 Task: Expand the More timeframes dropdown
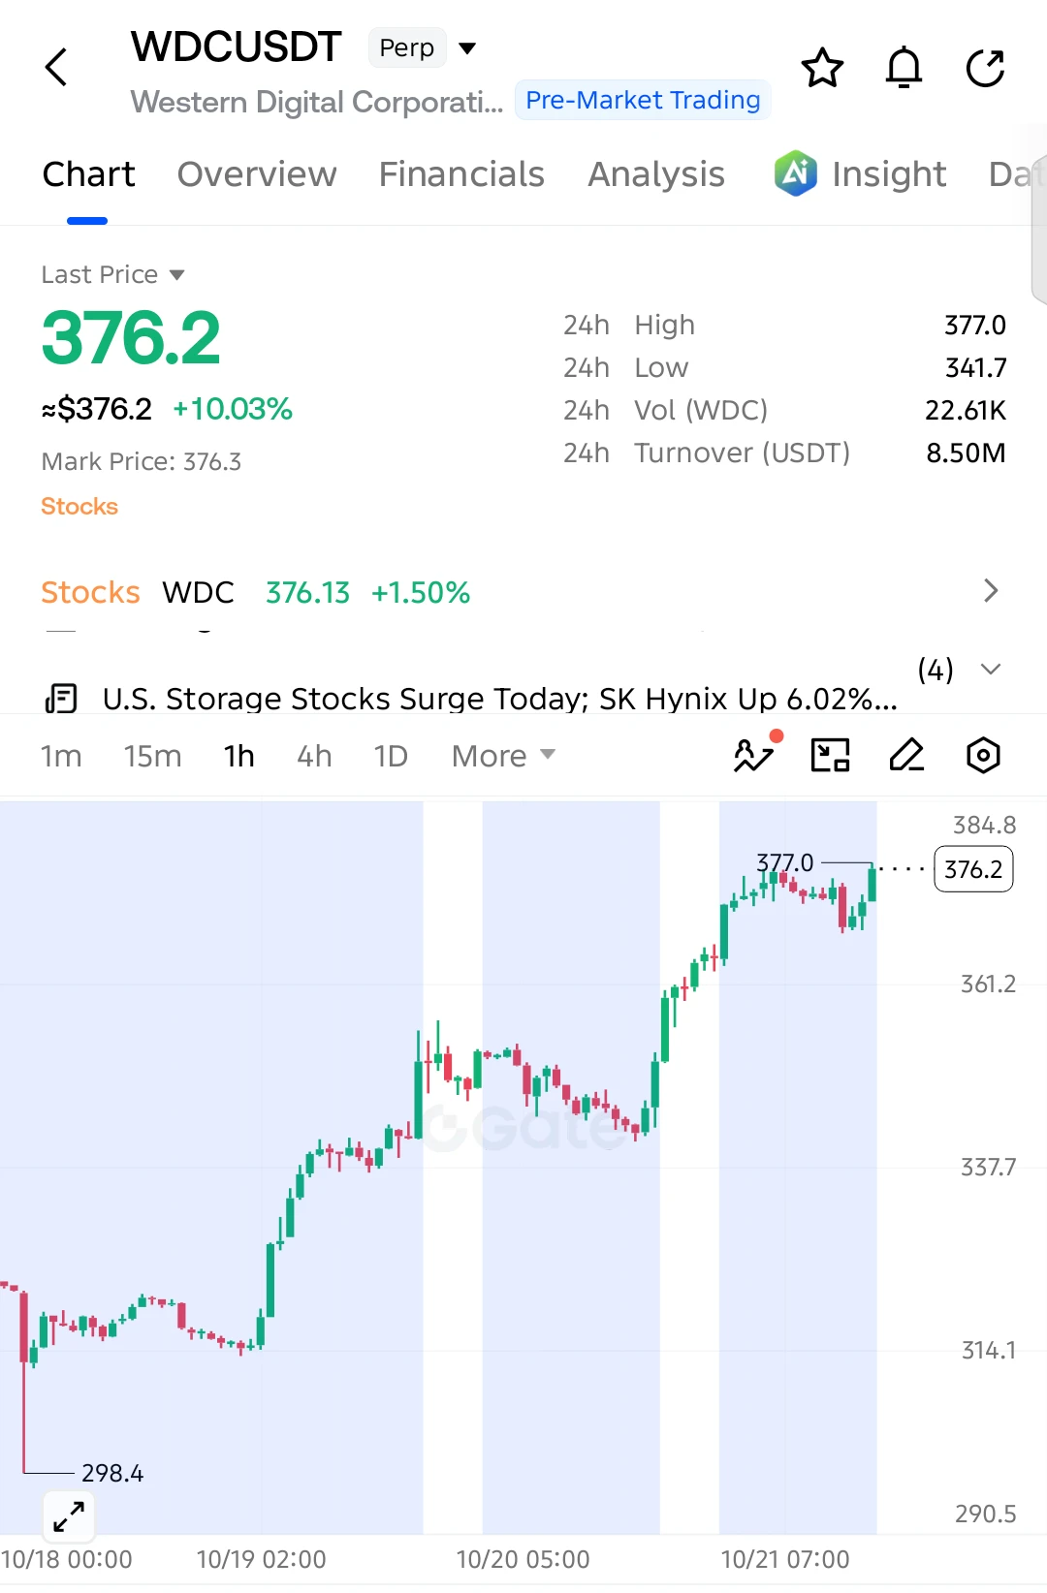[x=503, y=756]
